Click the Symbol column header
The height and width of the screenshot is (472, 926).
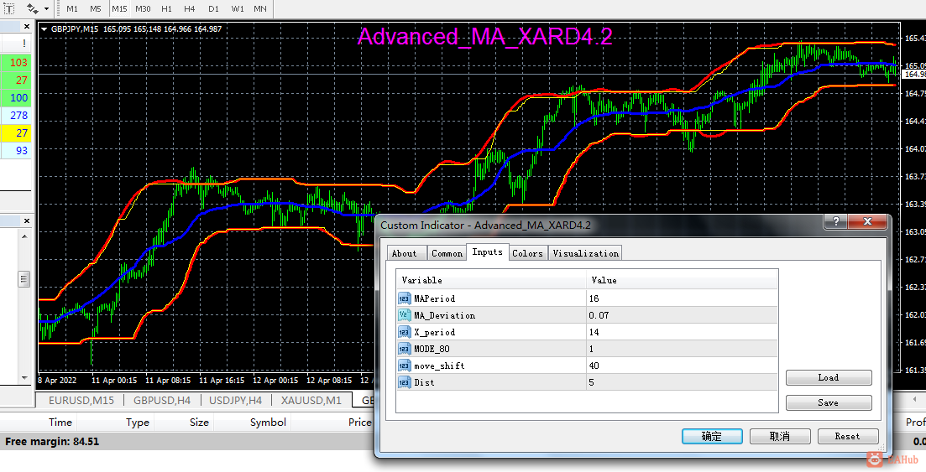[268, 422]
